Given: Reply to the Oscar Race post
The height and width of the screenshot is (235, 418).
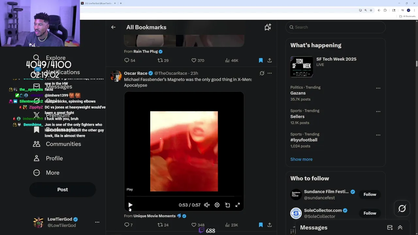Looking at the screenshot, I should [128, 225].
